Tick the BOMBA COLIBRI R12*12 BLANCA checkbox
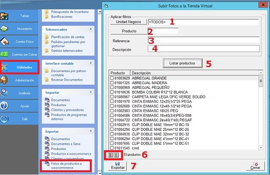 click(112, 92)
